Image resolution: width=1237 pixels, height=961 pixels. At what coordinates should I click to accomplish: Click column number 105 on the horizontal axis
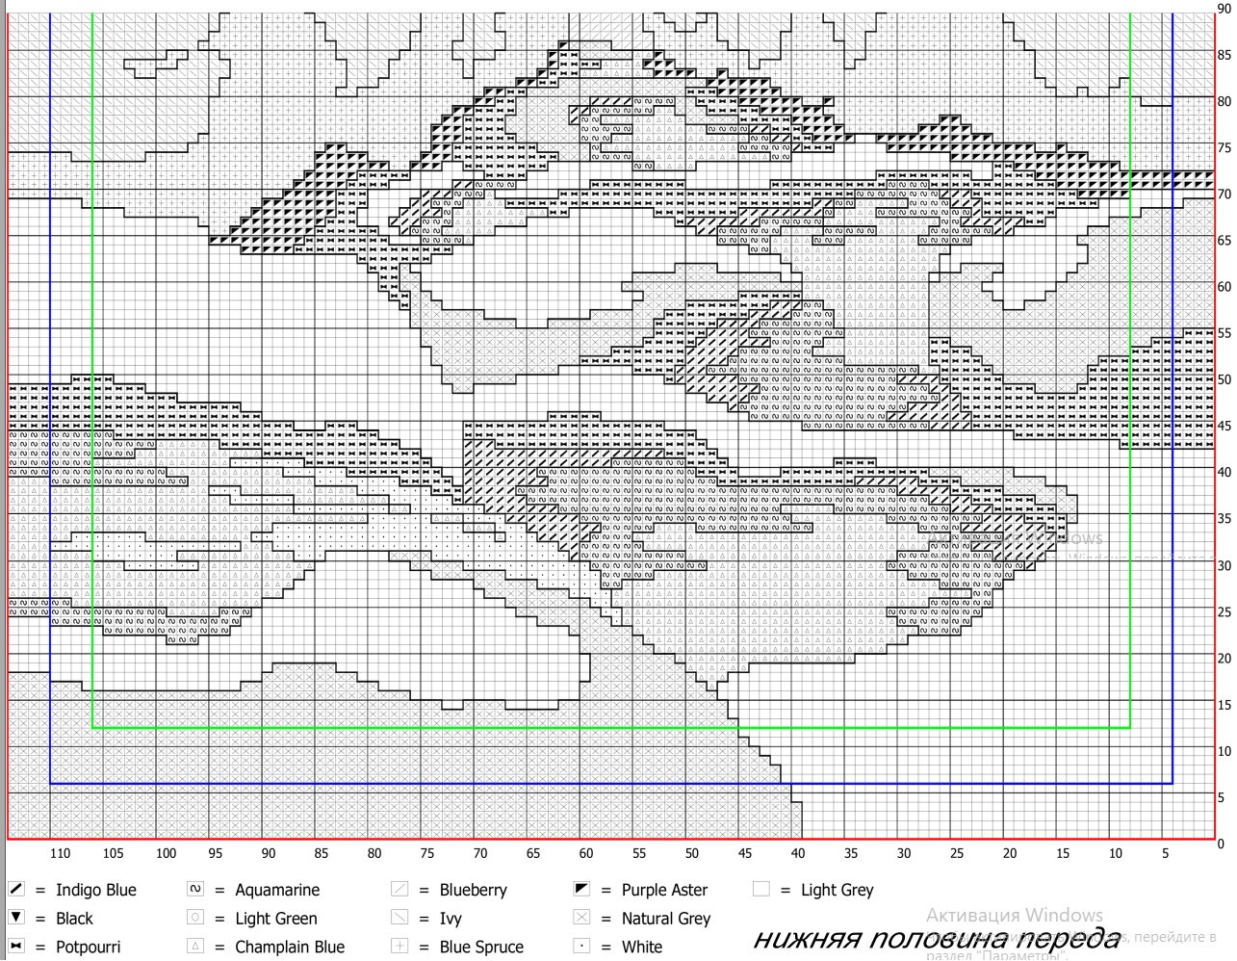113,853
